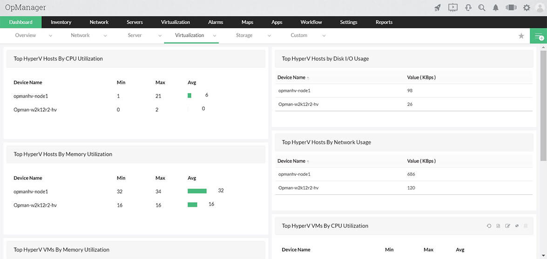Open the Virtualization main menu
This screenshot has height=259, width=547.
(x=176, y=22)
